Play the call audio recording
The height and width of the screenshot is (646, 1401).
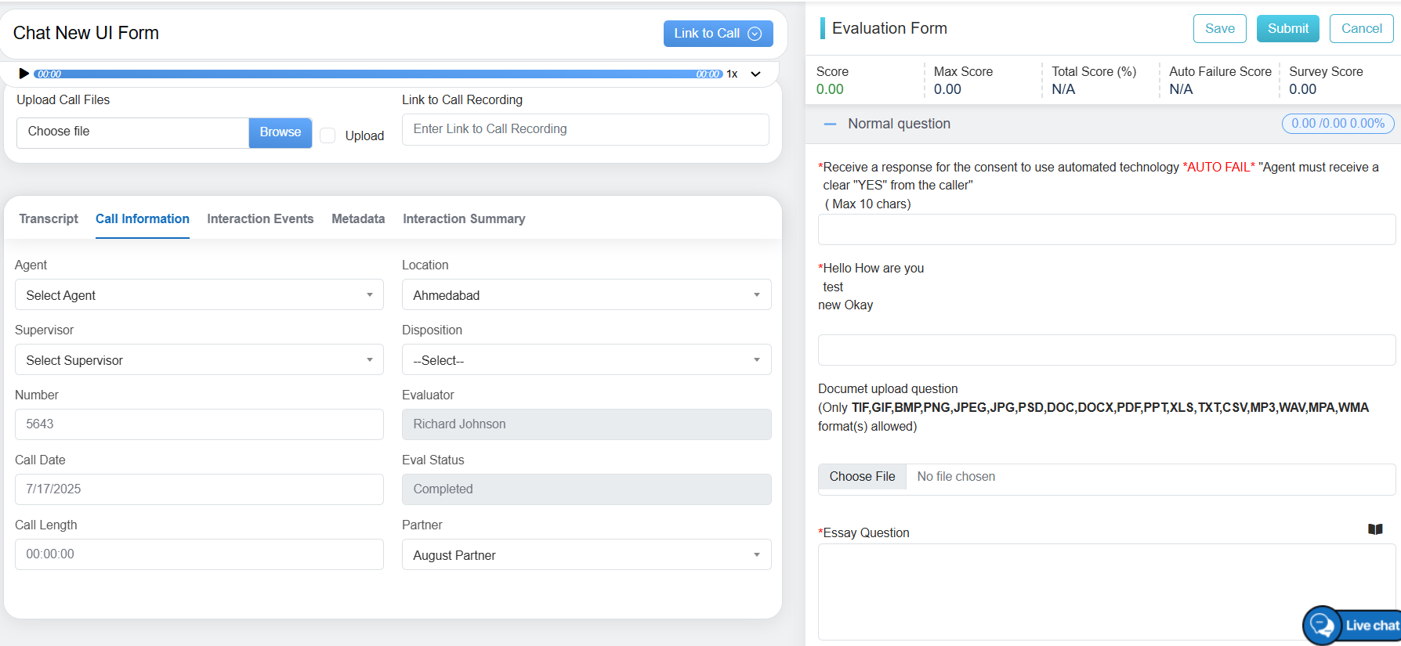[x=24, y=74]
